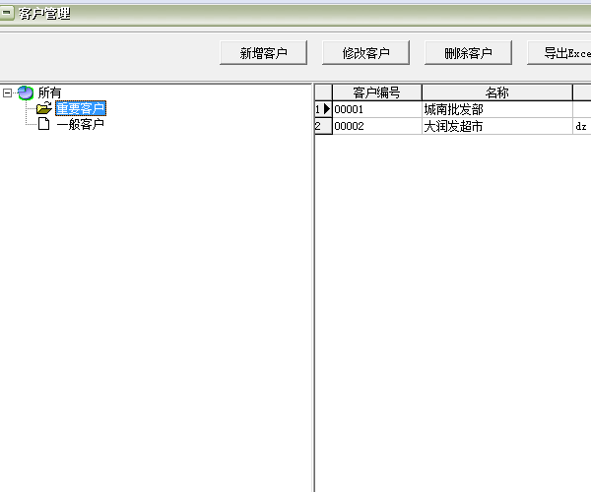Collapse the 所有 tree node
Image resolution: width=591 pixels, height=492 pixels.
pyautogui.click(x=7, y=92)
